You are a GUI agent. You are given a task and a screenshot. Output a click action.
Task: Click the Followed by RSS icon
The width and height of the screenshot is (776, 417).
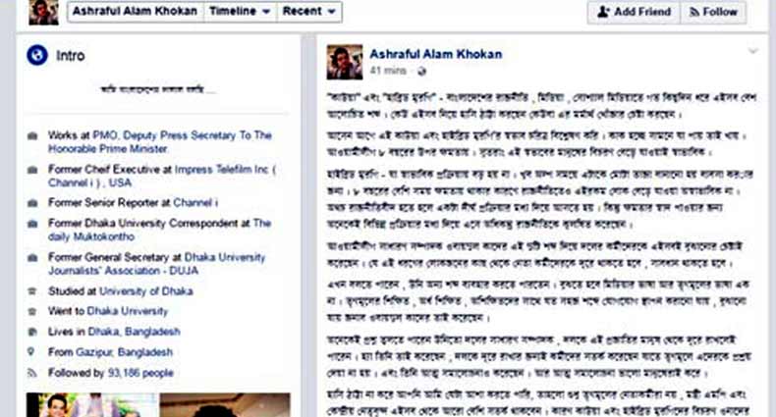[x=32, y=373]
